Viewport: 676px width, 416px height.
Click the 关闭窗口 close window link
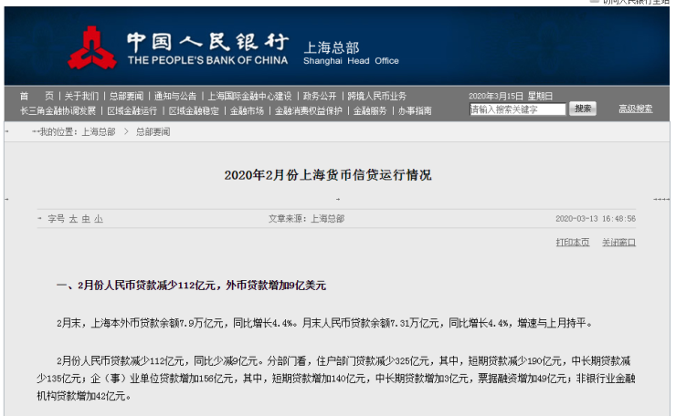[618, 242]
